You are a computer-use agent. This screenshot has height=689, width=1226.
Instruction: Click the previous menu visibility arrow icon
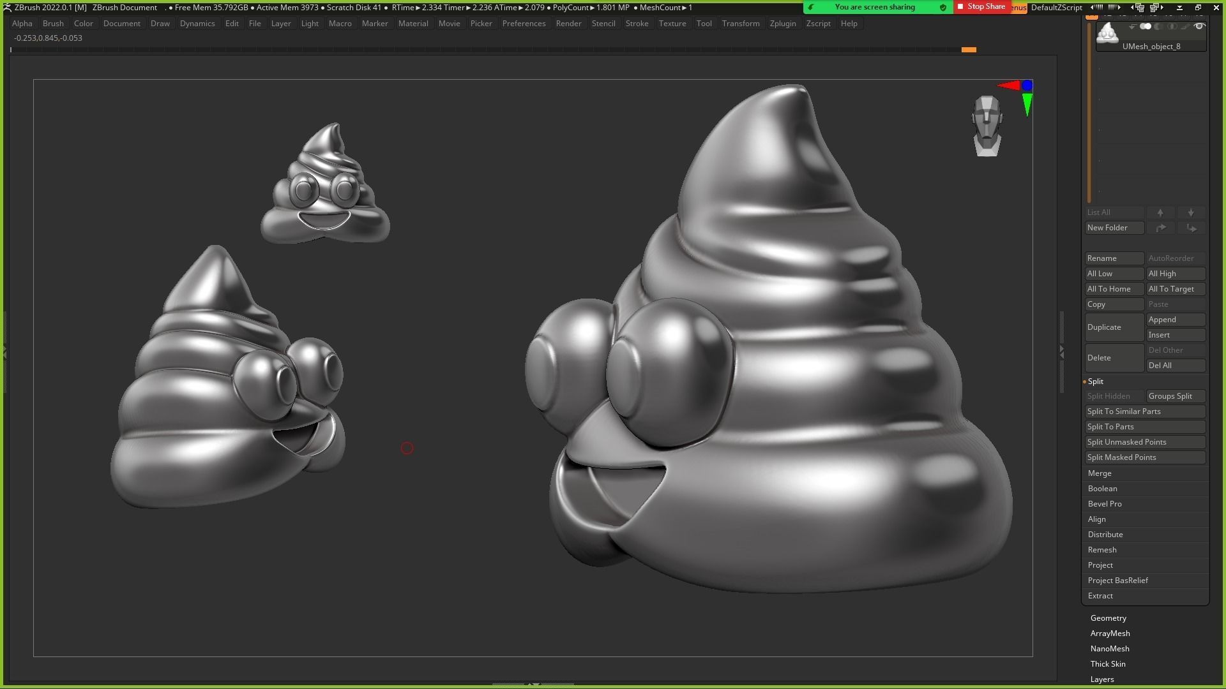[1097, 7]
